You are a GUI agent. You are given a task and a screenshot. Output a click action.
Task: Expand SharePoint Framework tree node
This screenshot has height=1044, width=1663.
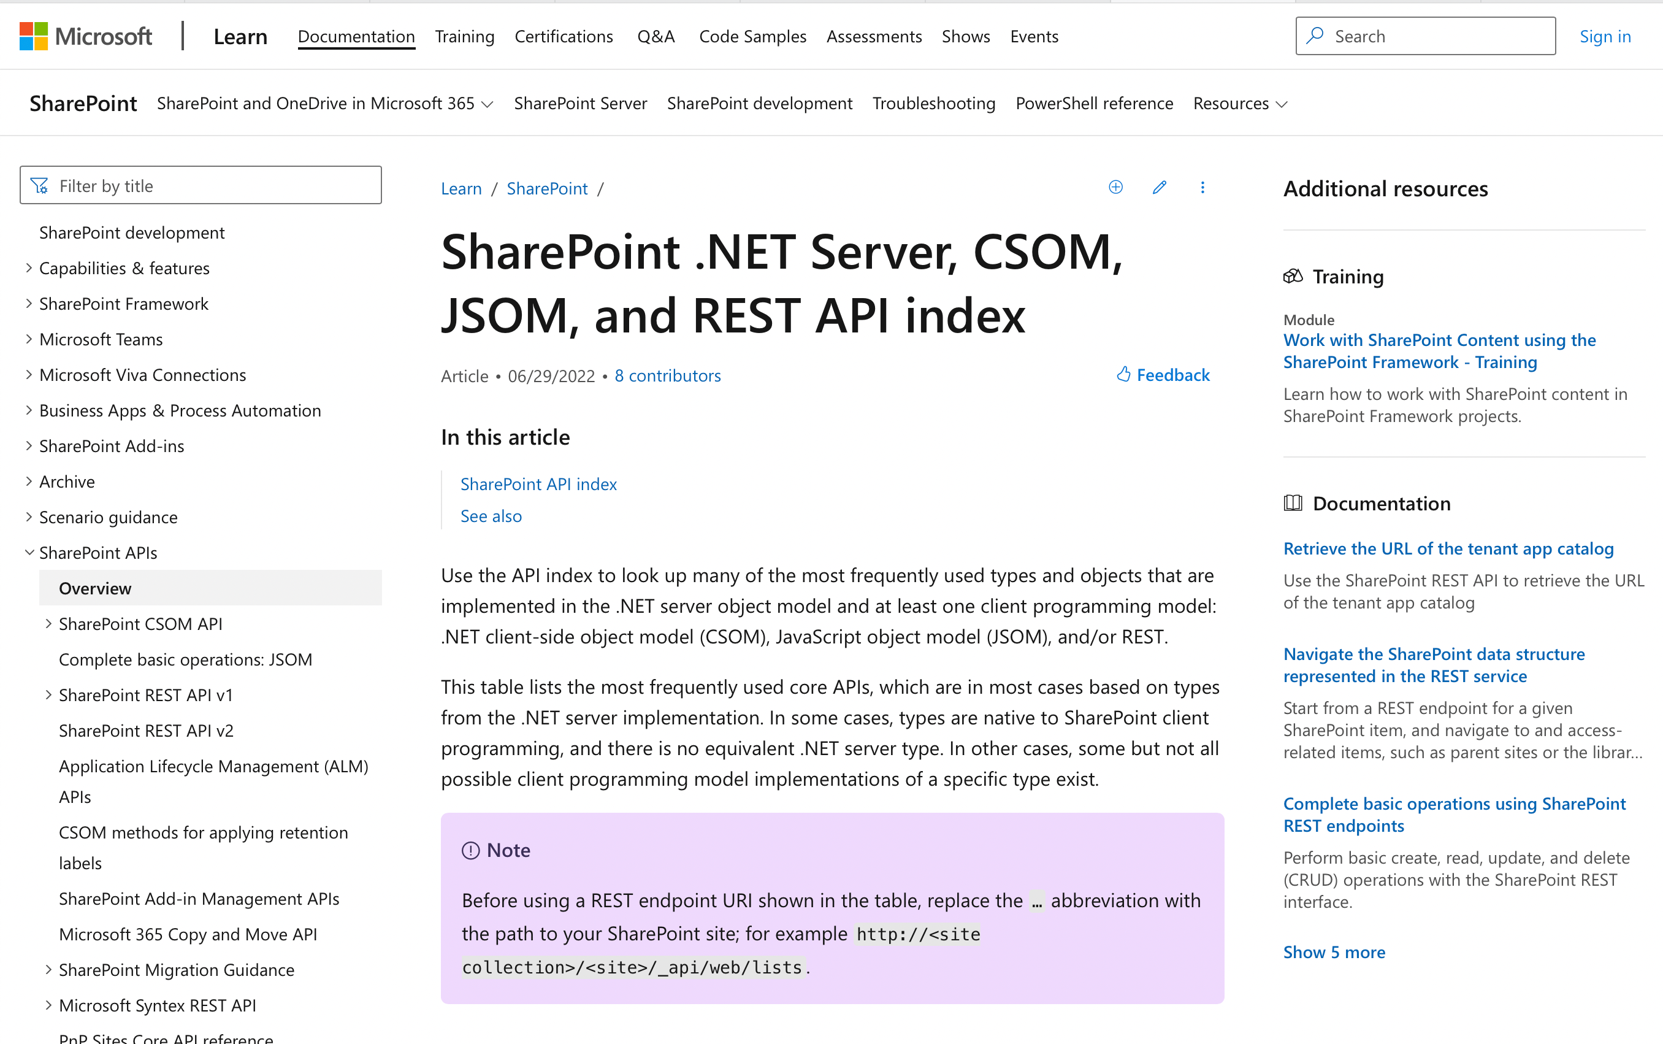29,303
